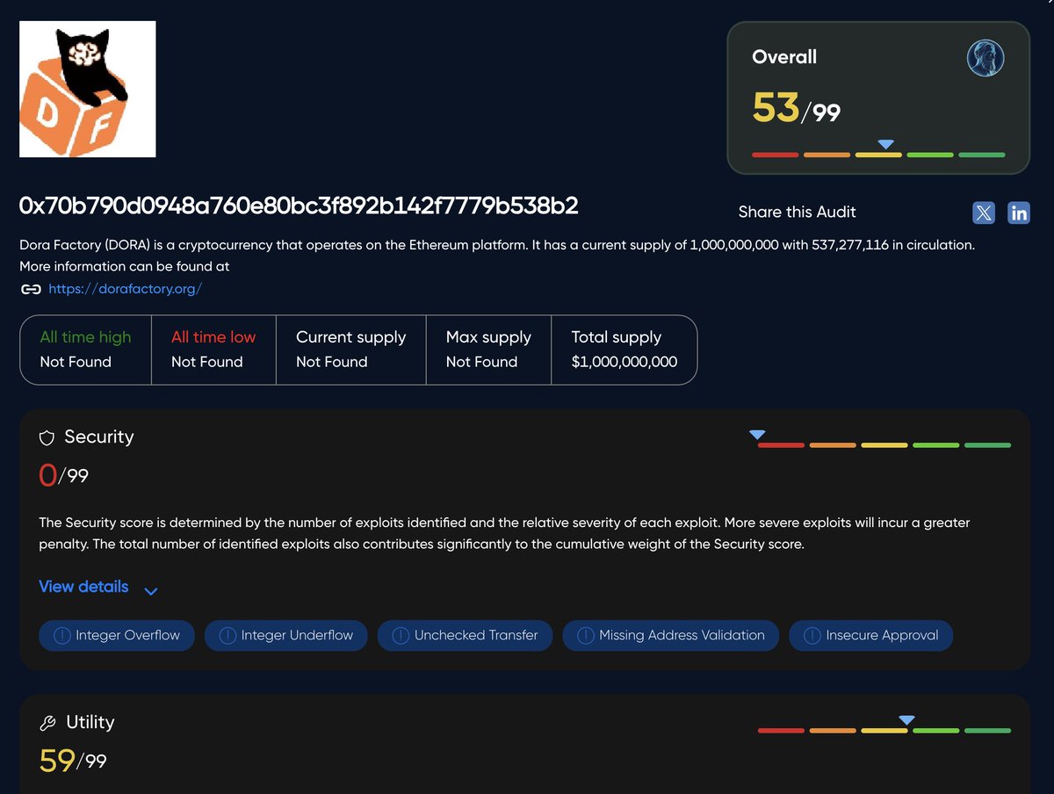
Task: Share the audit on LinkedIn
Action: [1018, 212]
